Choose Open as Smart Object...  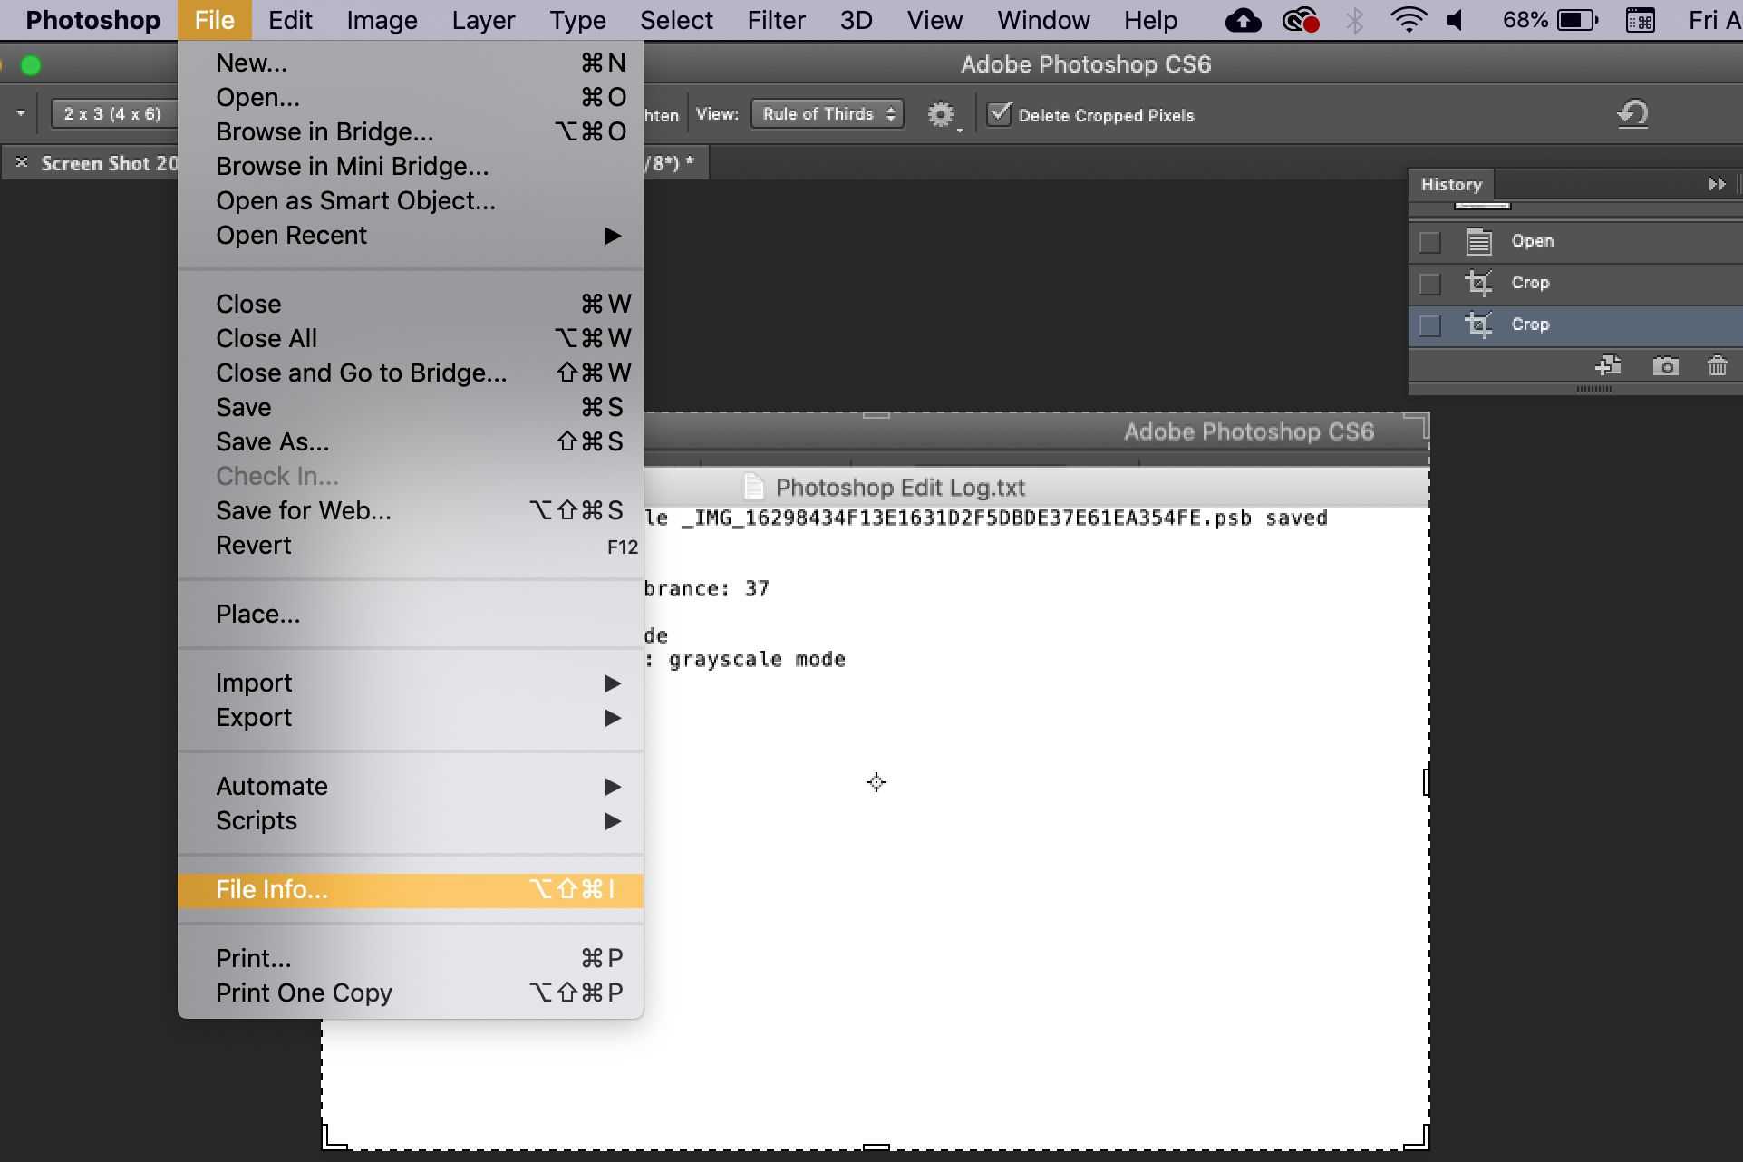tap(411, 200)
